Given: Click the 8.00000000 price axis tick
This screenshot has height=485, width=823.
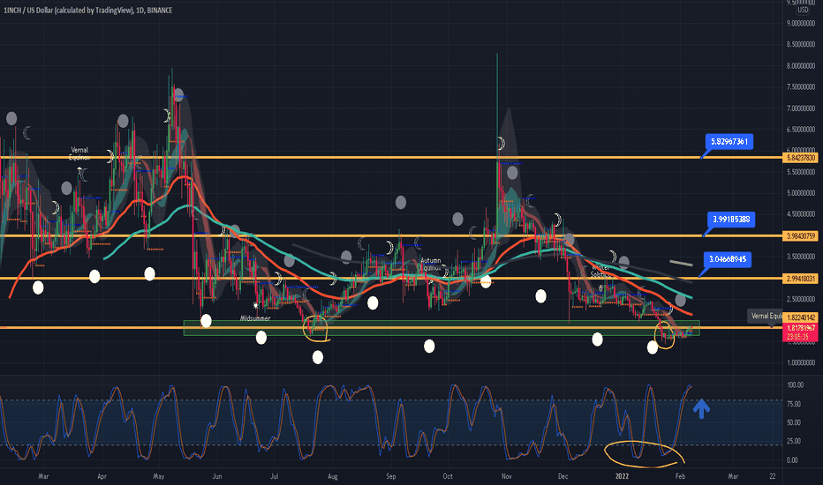Looking at the screenshot, I should pos(801,65).
